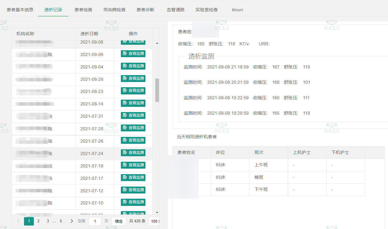Go to the next page arrow
Screen dimensions: 388x229
[72, 221]
